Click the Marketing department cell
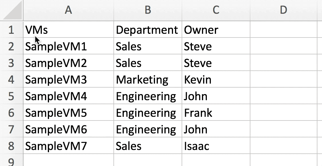Image resolution: width=322 pixels, height=166 pixels. click(x=148, y=80)
